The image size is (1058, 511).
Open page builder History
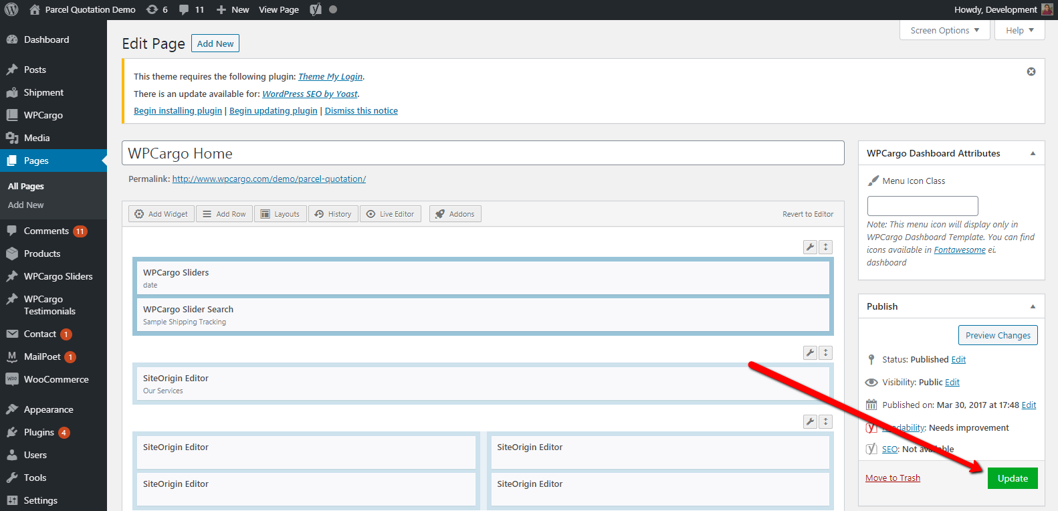click(333, 214)
